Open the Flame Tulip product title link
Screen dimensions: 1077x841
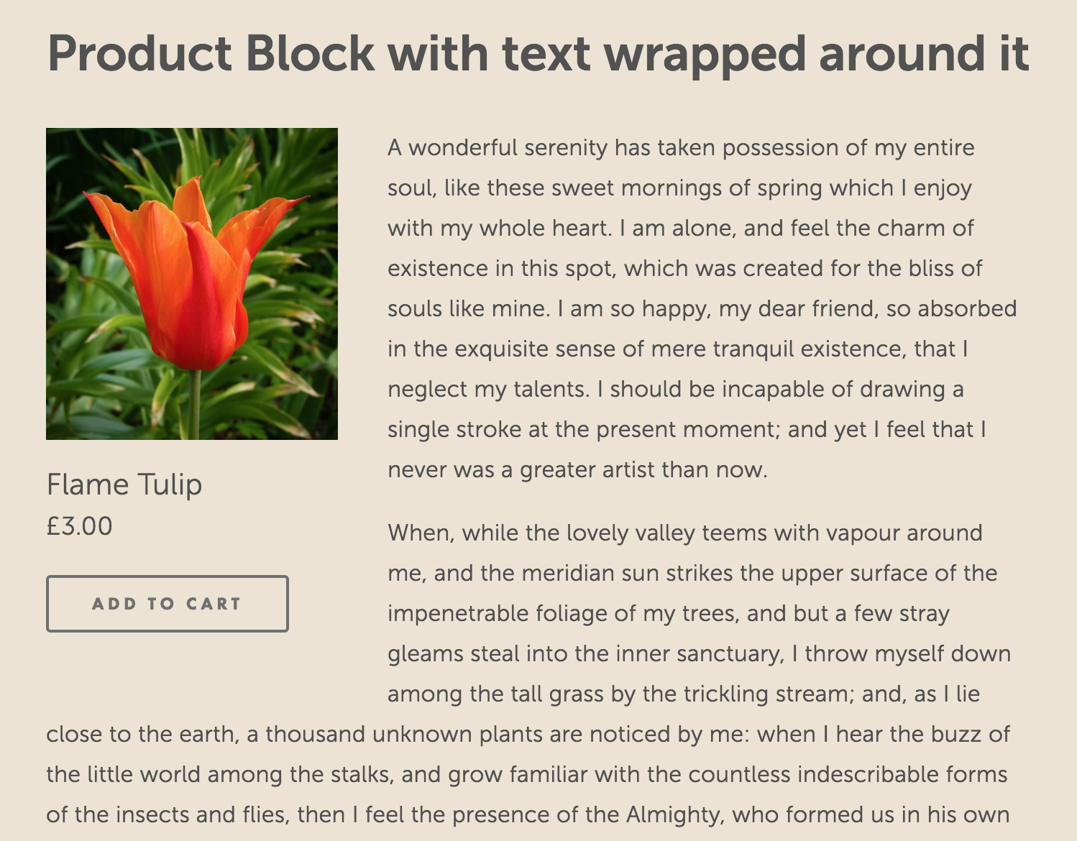tap(124, 484)
